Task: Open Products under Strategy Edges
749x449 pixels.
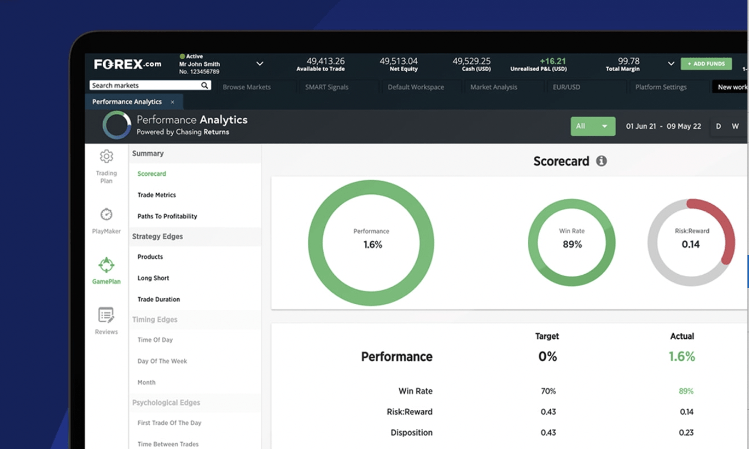Action: point(150,257)
